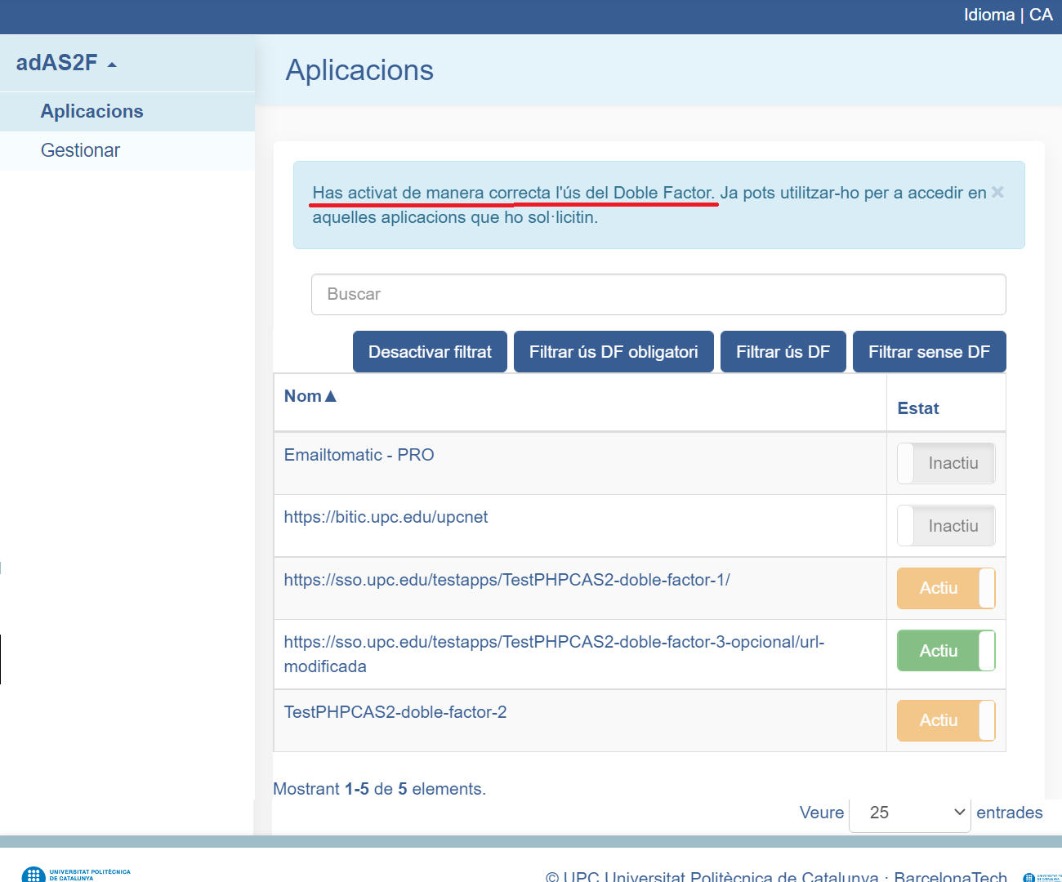Click the Filtrar ús DF button
This screenshot has width=1062, height=882.
(782, 352)
